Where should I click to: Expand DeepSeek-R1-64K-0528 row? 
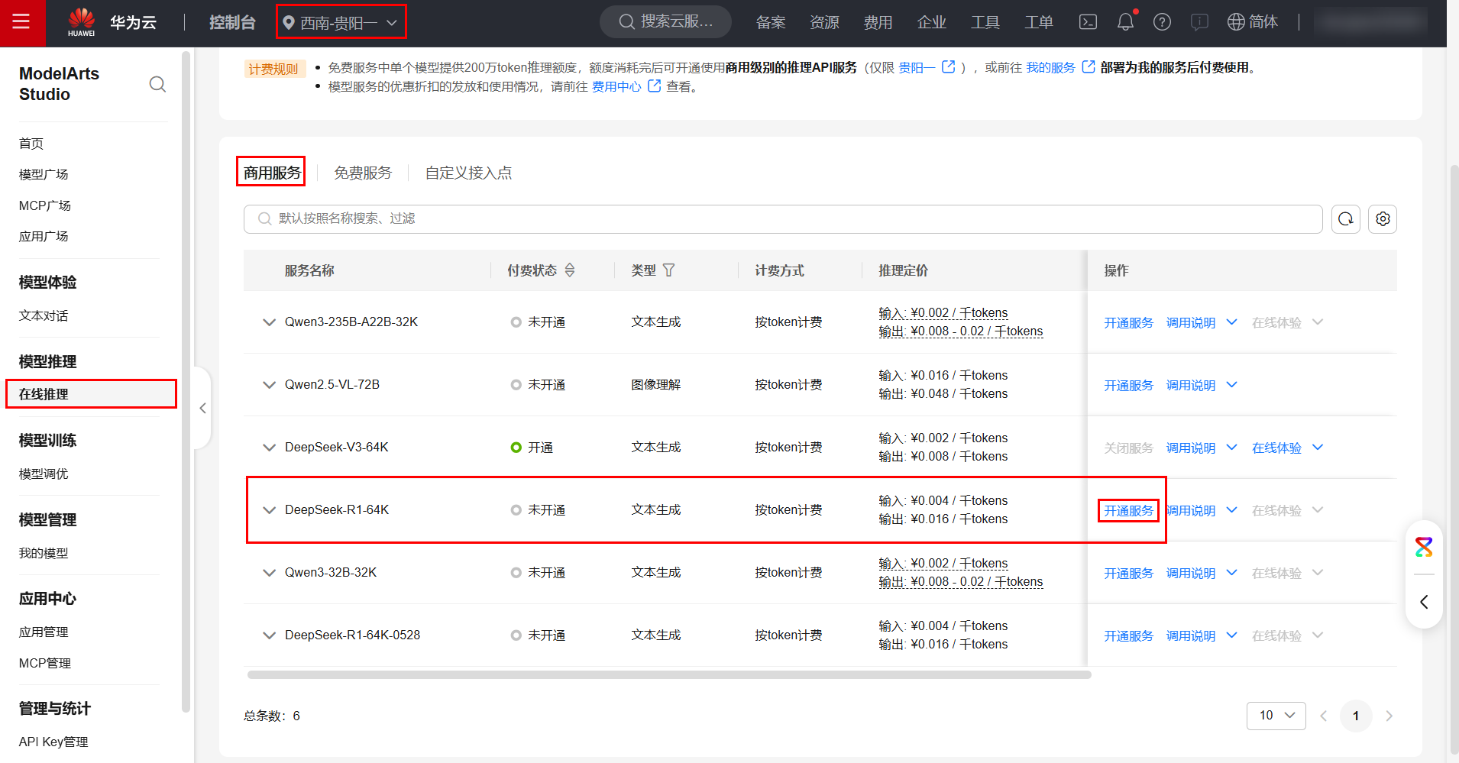[269, 635]
